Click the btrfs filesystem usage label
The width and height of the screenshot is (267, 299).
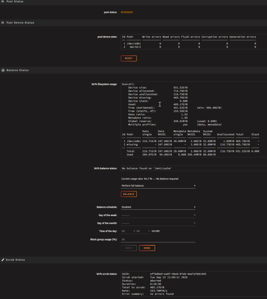[104, 84]
